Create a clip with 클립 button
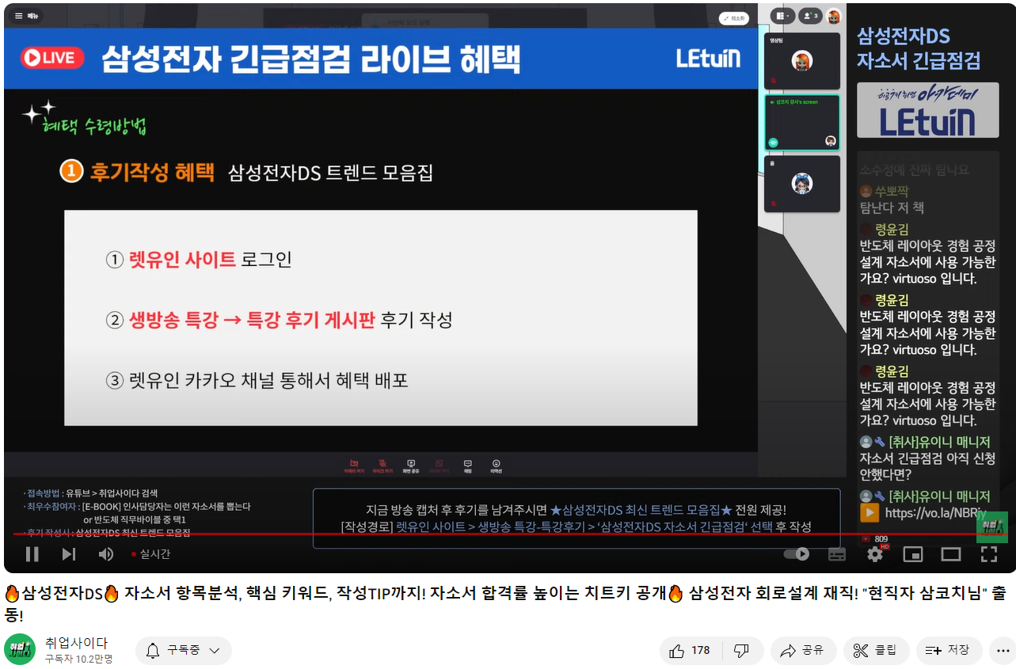Viewport: 1016px width, 669px height. pyautogui.click(x=876, y=651)
